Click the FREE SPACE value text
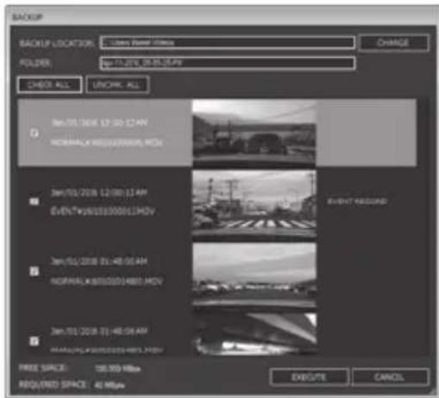The height and width of the screenshot is (398, 439). tap(117, 369)
